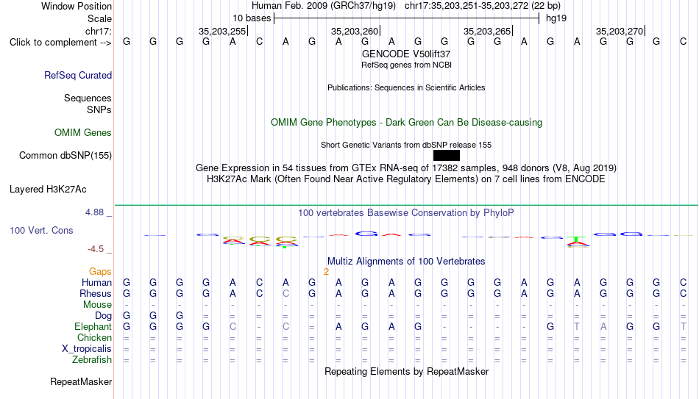The width and height of the screenshot is (699, 399).
Task: Click the final C base in reference sequence
Action: coord(683,41)
